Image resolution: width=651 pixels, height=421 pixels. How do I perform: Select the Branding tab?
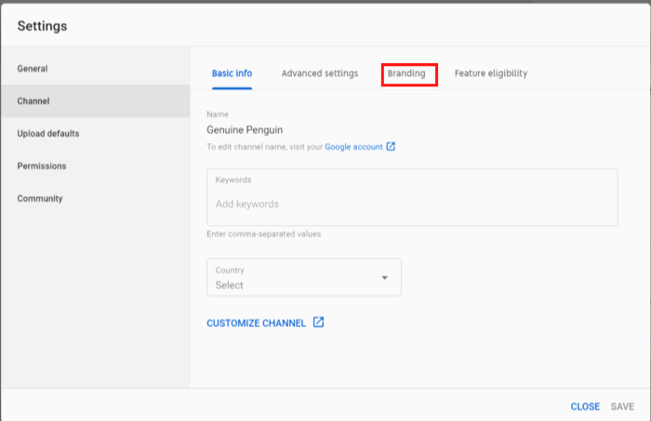pos(407,73)
